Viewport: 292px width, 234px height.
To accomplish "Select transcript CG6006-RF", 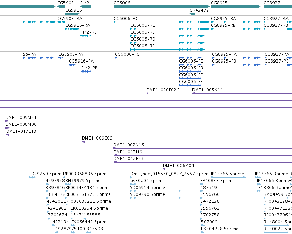I will point(142,46).
